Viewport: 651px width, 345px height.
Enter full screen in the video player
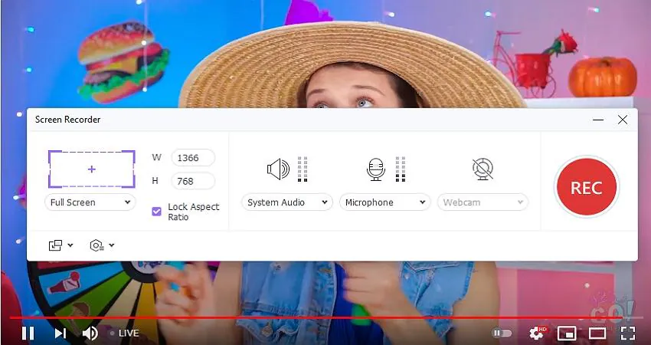(628, 333)
